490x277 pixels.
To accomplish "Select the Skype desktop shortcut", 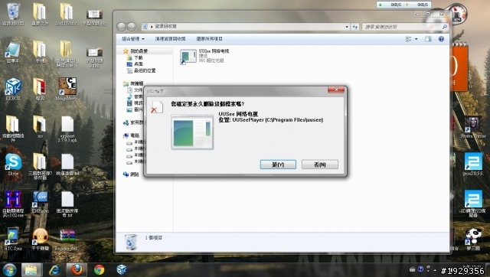I will coord(14,165).
